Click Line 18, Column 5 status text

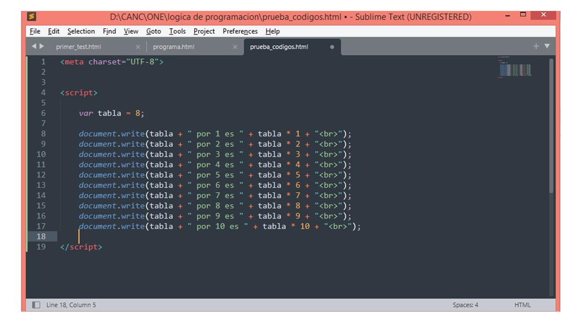pos(71,305)
